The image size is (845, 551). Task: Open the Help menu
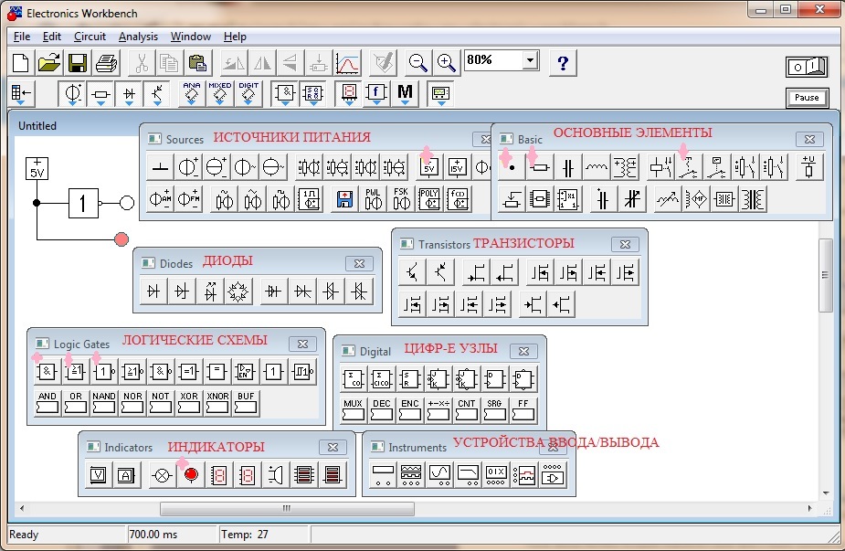(x=235, y=37)
